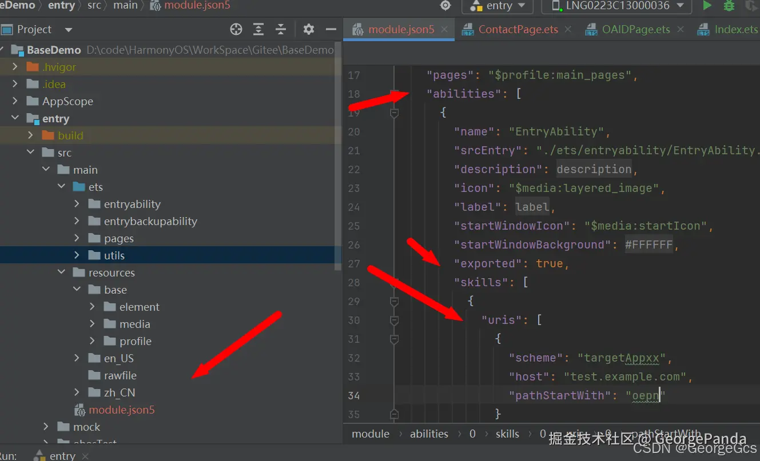760x461 pixels.
Task: Click line number 34 in the gutter
Action: [354, 395]
